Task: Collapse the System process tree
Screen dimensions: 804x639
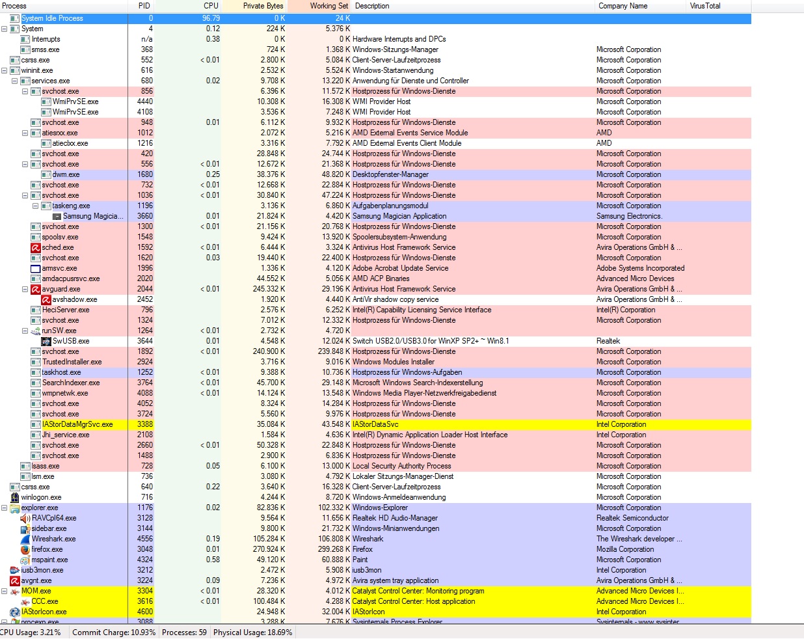Action: click(x=5, y=29)
